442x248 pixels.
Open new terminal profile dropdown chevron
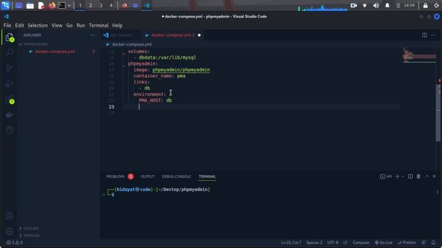click(403, 176)
